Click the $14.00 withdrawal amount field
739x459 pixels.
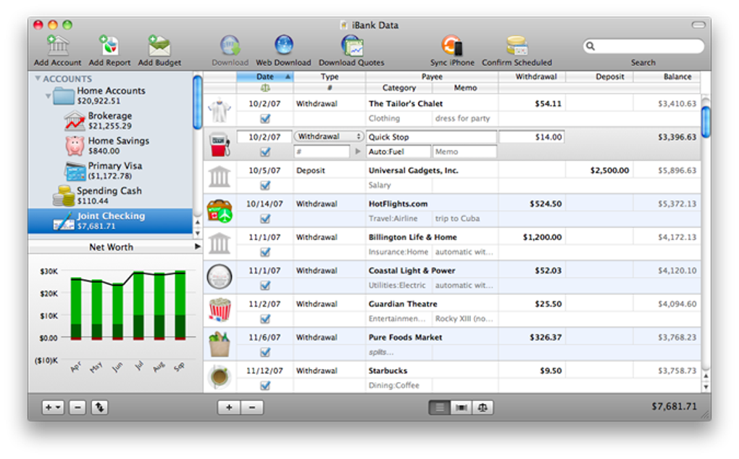click(x=532, y=137)
